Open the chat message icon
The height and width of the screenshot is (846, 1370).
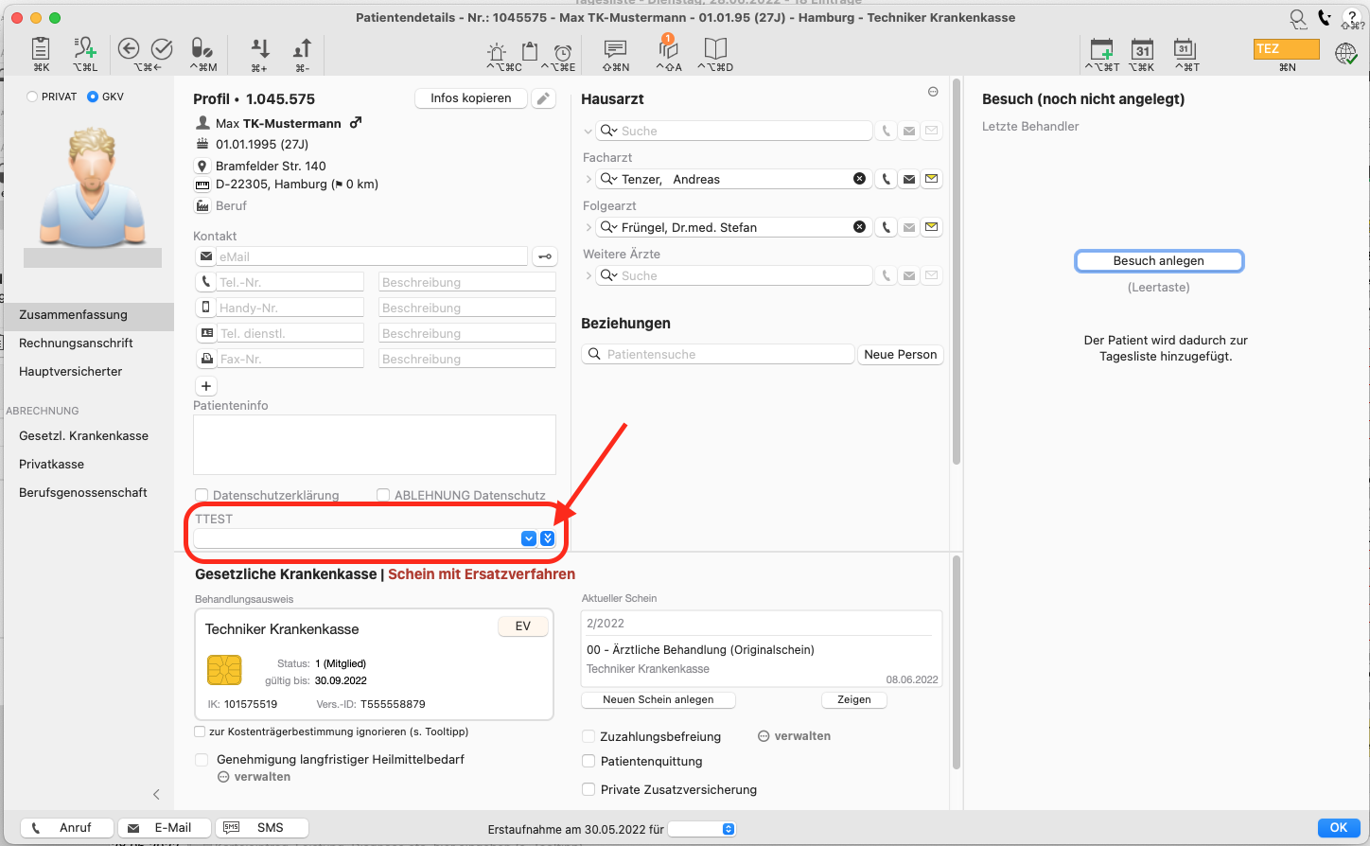click(616, 49)
